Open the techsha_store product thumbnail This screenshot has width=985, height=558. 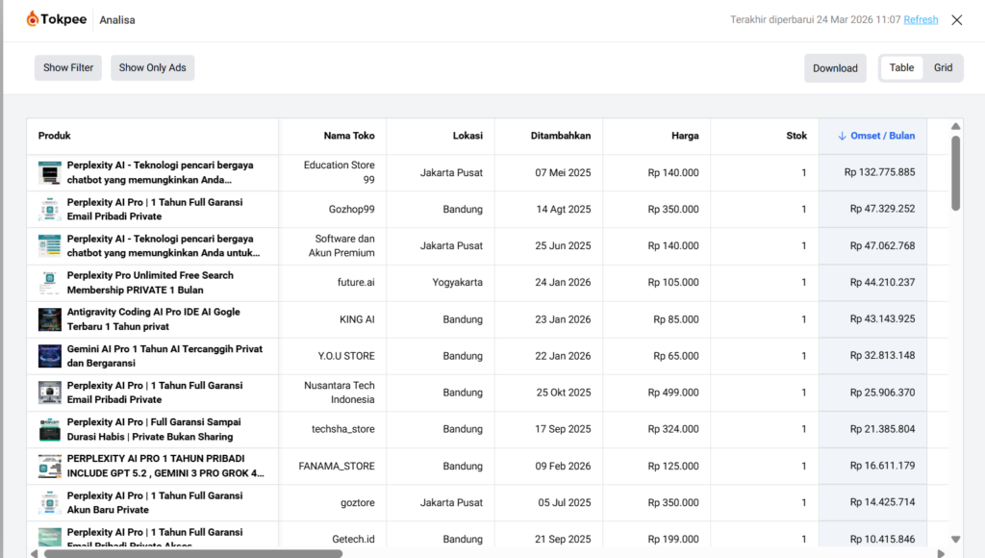coord(50,430)
